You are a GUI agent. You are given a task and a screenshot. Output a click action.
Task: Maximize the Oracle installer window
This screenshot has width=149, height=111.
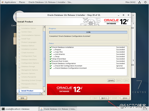[123, 15]
